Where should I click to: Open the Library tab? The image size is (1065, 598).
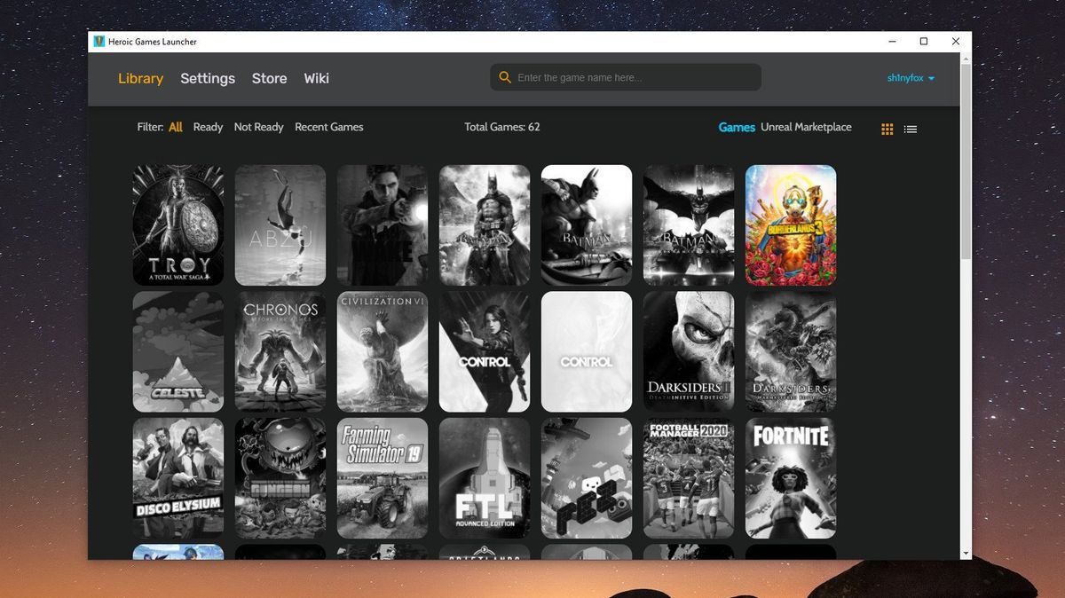click(140, 78)
